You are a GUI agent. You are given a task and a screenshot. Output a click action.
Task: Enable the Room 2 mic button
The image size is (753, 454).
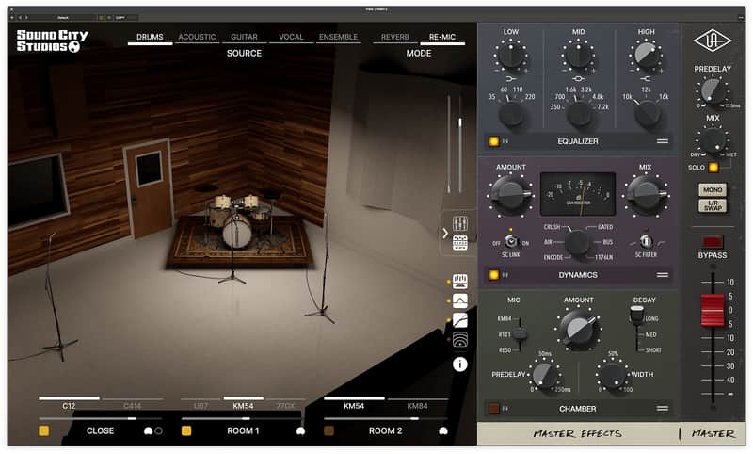click(x=328, y=430)
